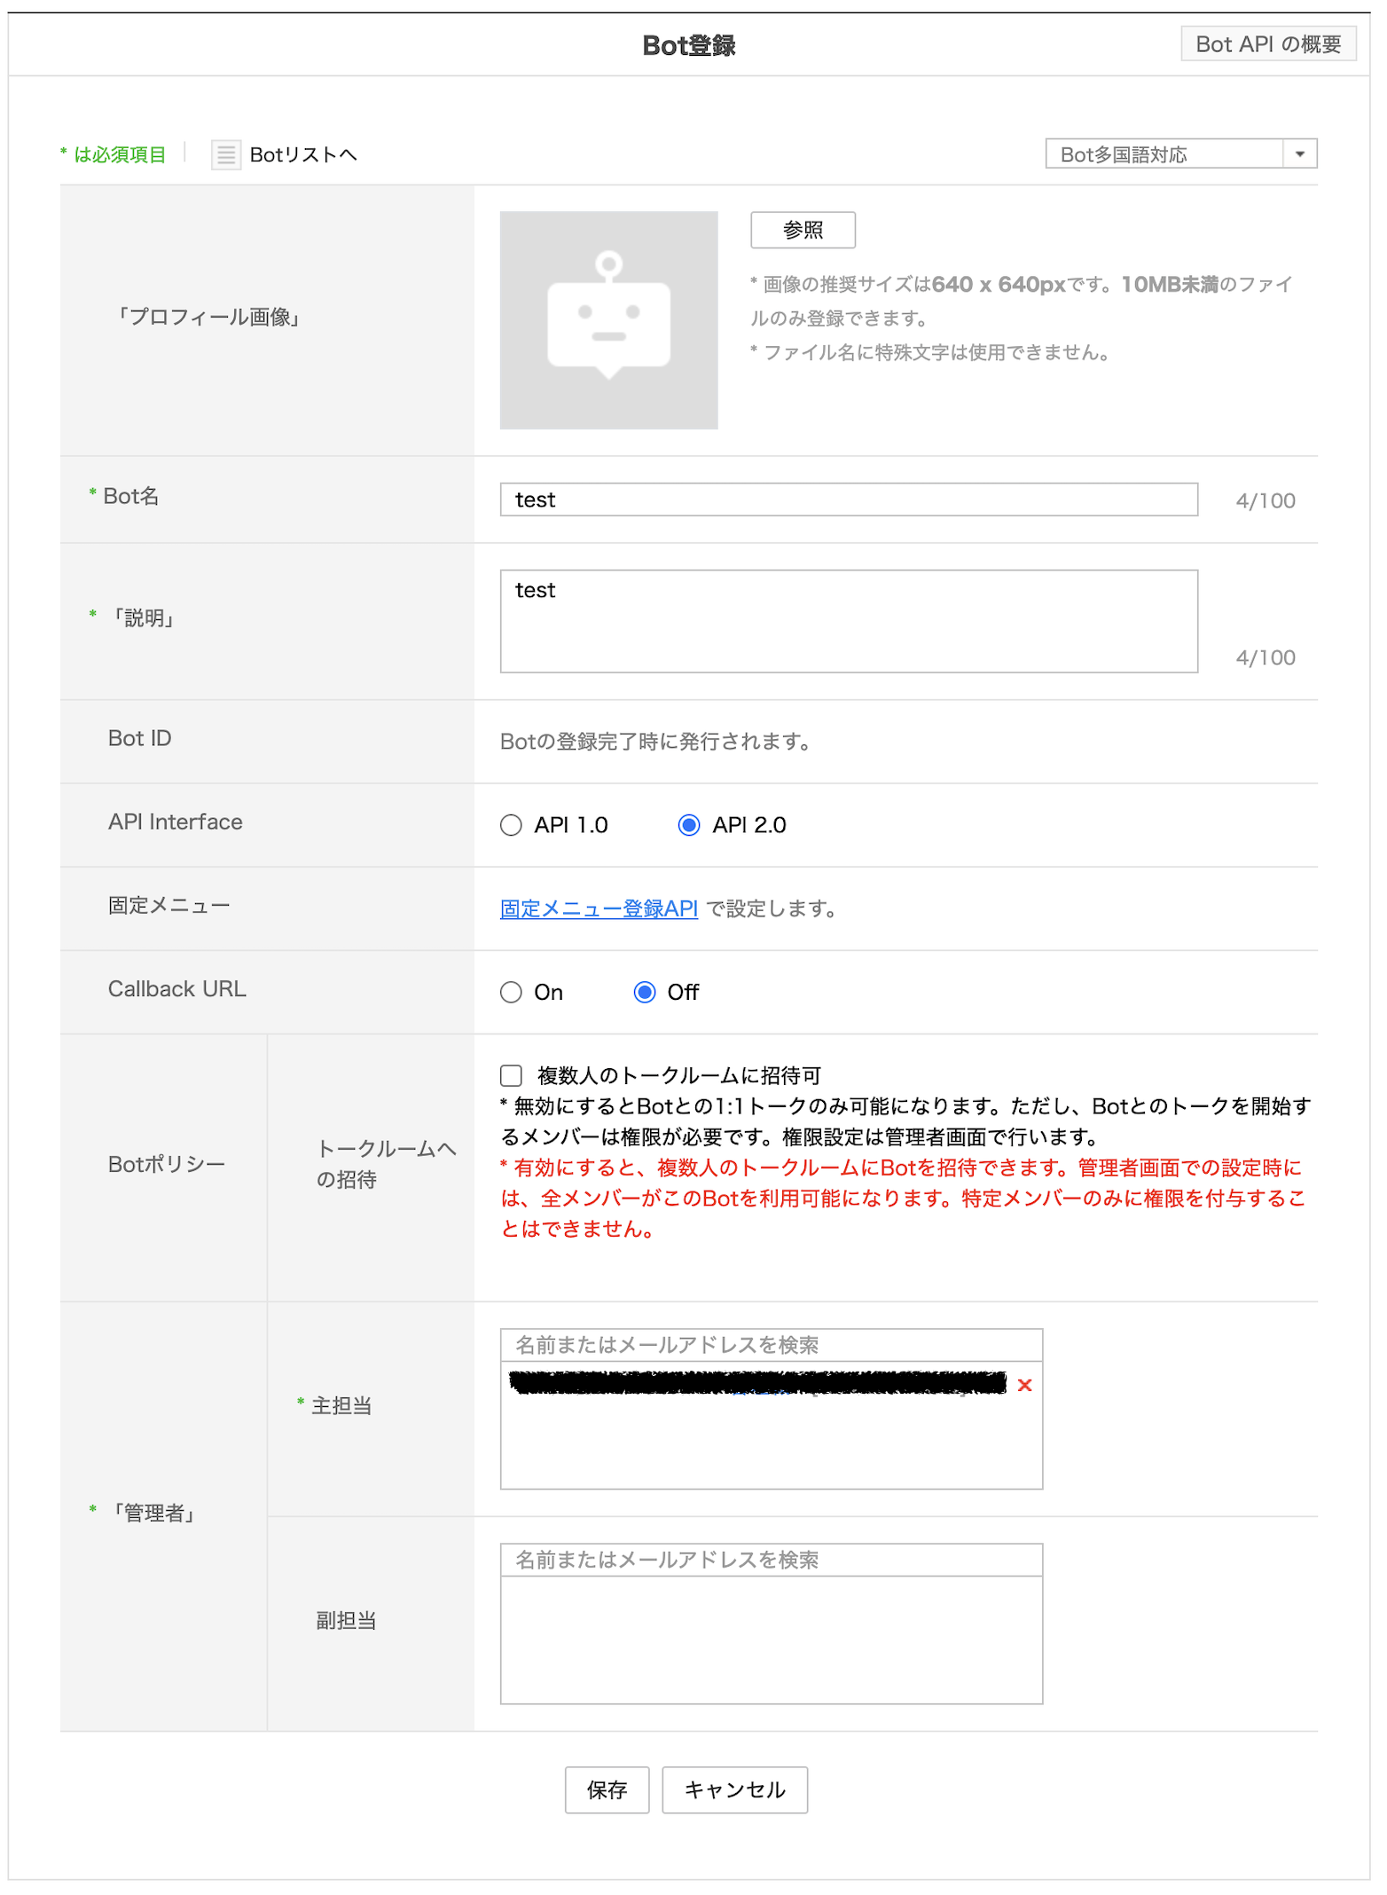
Task: Click 'Botの登録完了時に発行されます。' text
Action: point(656,741)
